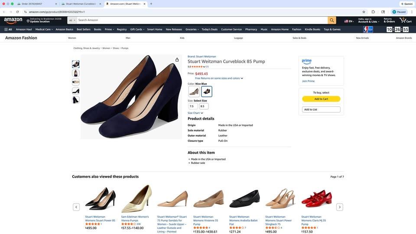Select the second product thumbnail image
Image resolution: width=416 pixels, height=234 pixels.
point(75,73)
